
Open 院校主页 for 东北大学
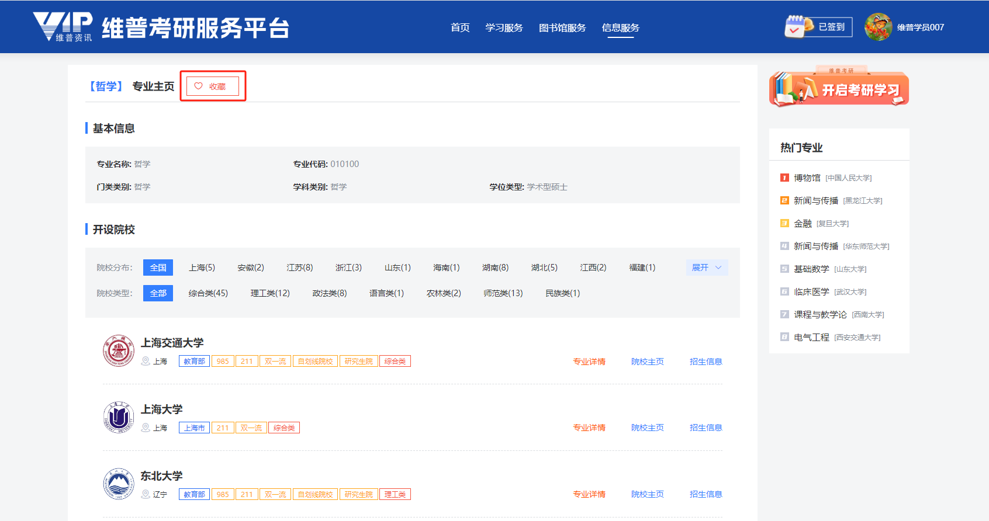click(x=648, y=494)
